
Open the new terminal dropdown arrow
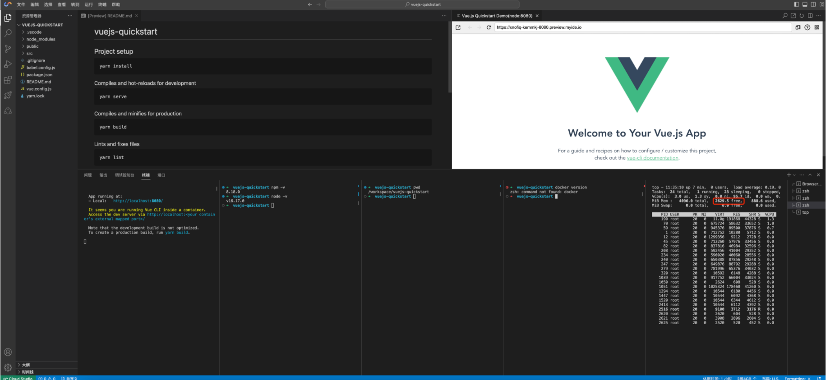[x=794, y=175]
